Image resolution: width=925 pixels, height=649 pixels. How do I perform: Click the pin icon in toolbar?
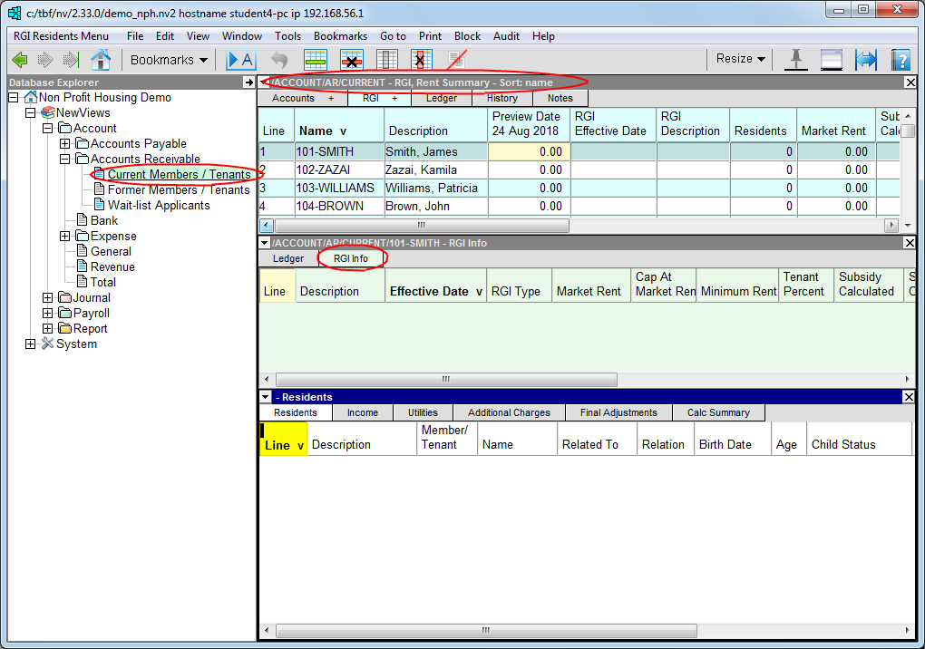796,60
